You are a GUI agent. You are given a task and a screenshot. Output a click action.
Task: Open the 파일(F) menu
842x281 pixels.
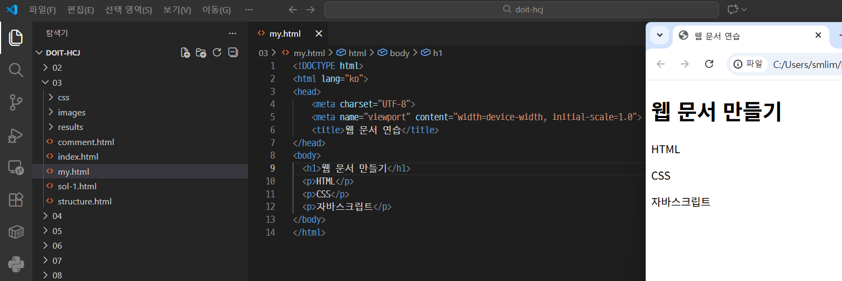(43, 10)
